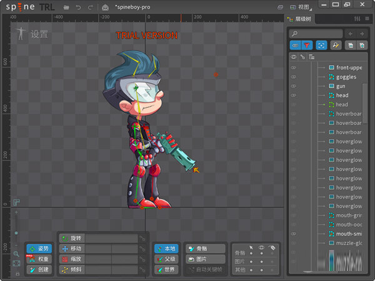Click the tree search input field
Image resolution: width=375 pixels, height=281 pixels.
pos(317,33)
